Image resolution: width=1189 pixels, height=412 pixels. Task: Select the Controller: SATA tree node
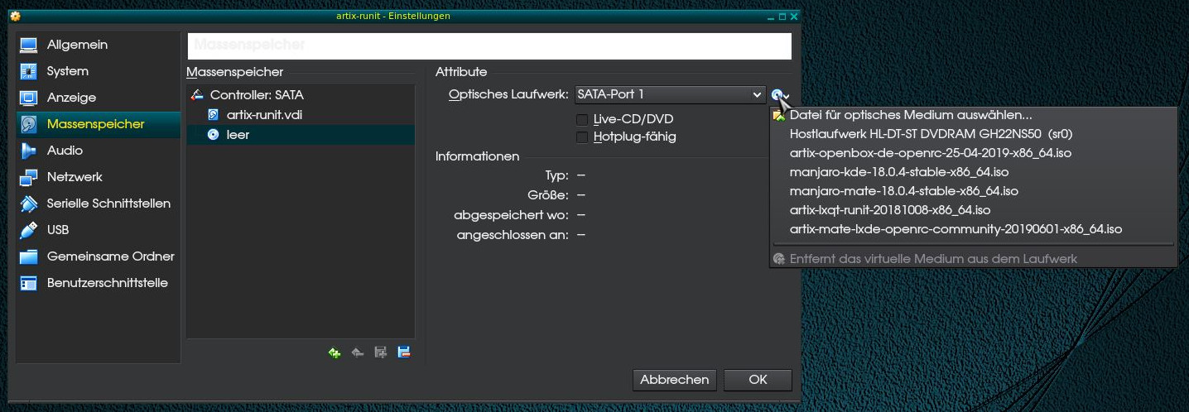[x=256, y=95]
